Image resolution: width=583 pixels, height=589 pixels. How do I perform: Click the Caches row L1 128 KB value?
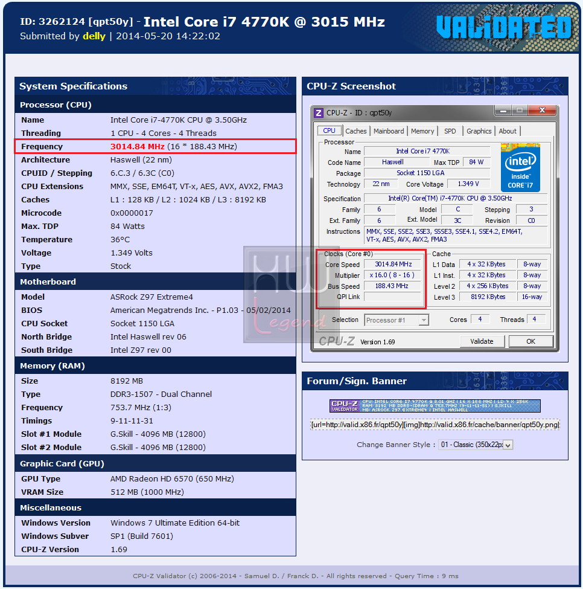coord(188,200)
